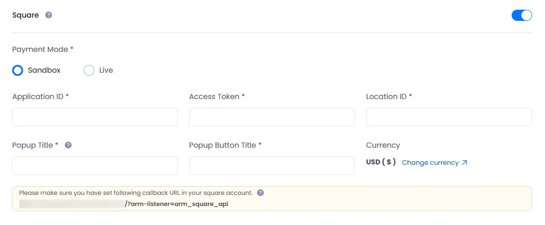Click the Application ID input field

(95, 117)
